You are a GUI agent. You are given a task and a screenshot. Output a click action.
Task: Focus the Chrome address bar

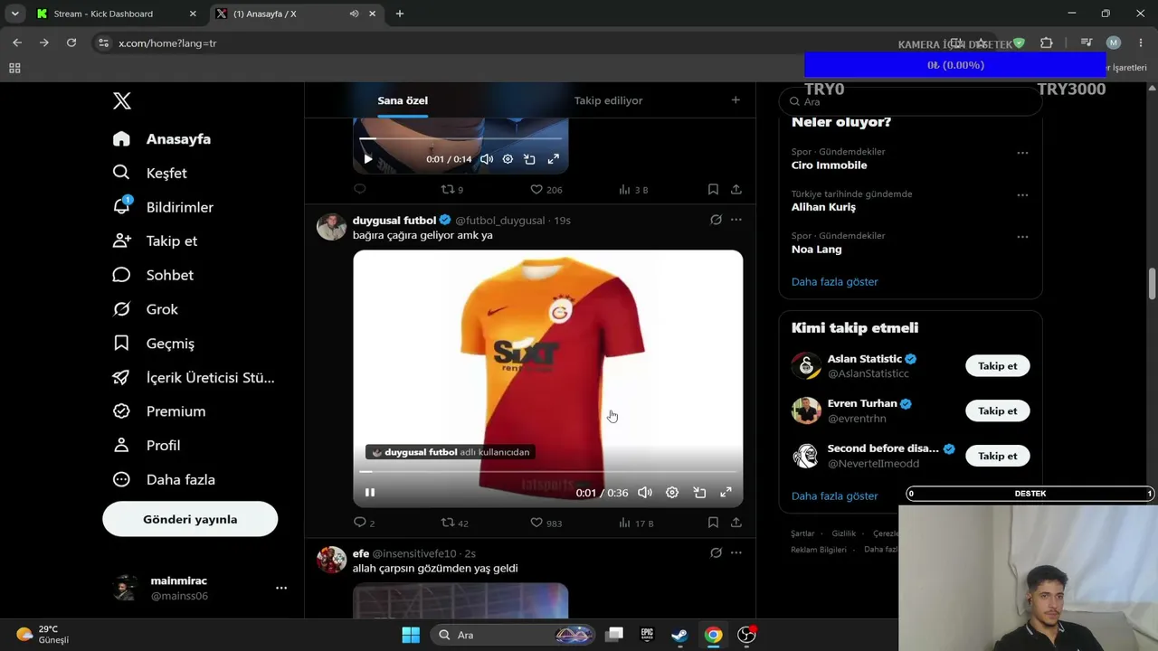click(507, 42)
